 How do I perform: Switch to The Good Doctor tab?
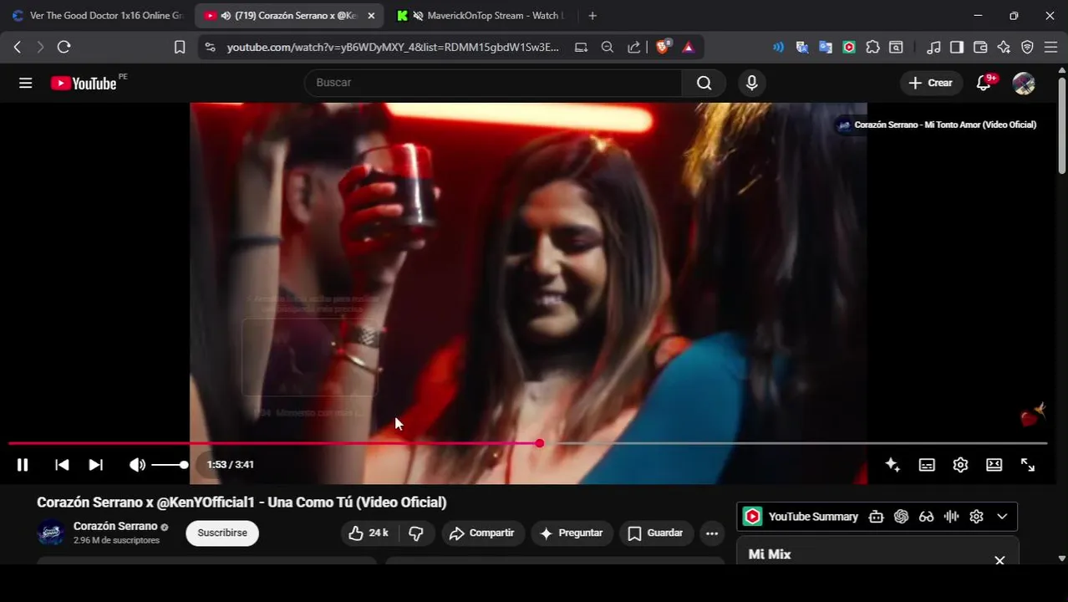(97, 15)
